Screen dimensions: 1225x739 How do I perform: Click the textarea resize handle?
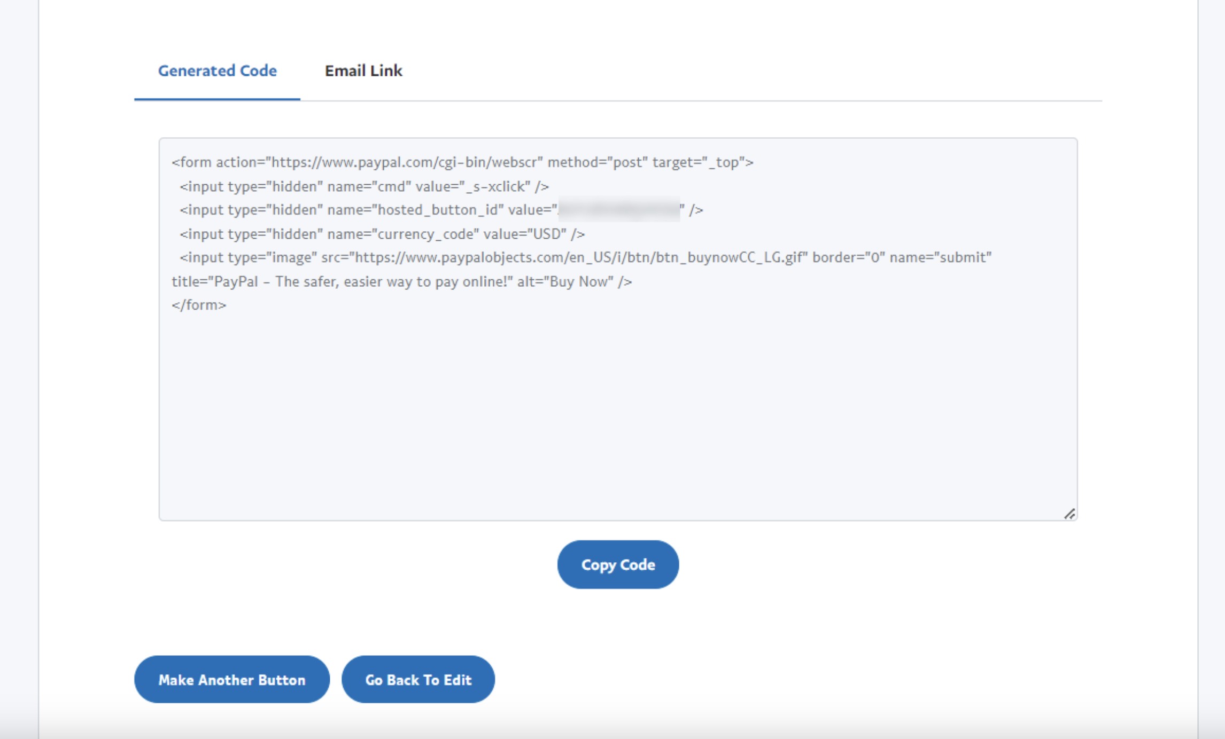pyautogui.click(x=1069, y=514)
